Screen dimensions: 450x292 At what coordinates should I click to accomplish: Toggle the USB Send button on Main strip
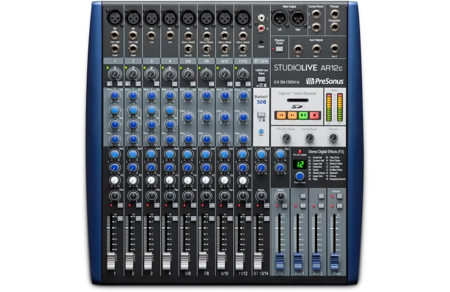point(340,196)
